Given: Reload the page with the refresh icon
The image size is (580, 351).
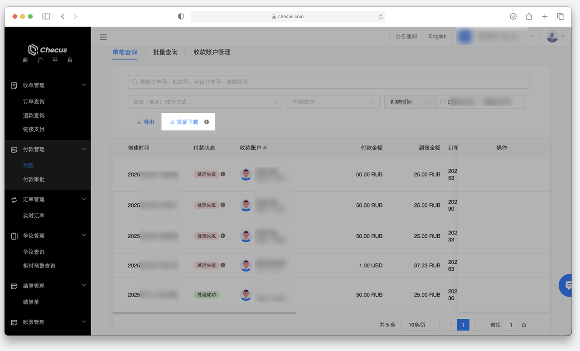Looking at the screenshot, I should 381,17.
